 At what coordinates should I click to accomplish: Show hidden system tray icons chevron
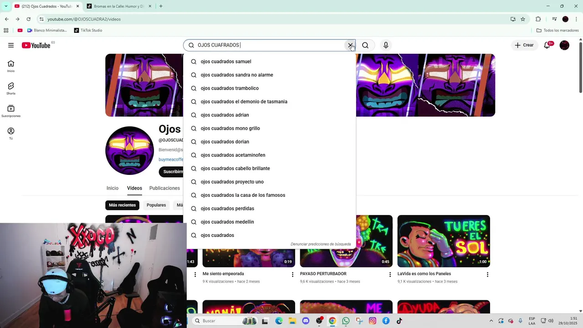coord(491,321)
